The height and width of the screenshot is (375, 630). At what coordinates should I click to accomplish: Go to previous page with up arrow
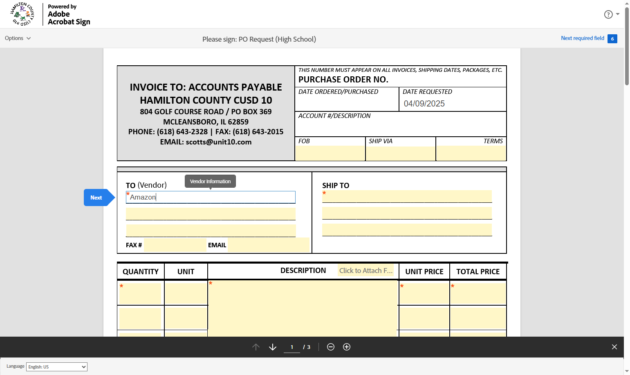[x=256, y=347]
